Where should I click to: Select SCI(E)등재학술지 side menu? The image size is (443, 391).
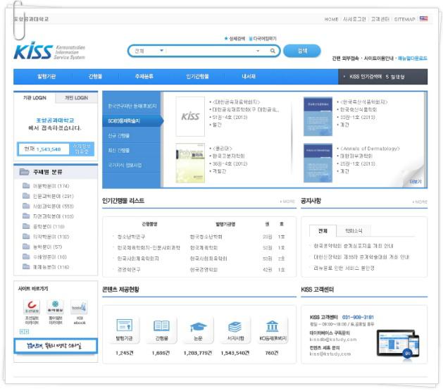(x=132, y=120)
